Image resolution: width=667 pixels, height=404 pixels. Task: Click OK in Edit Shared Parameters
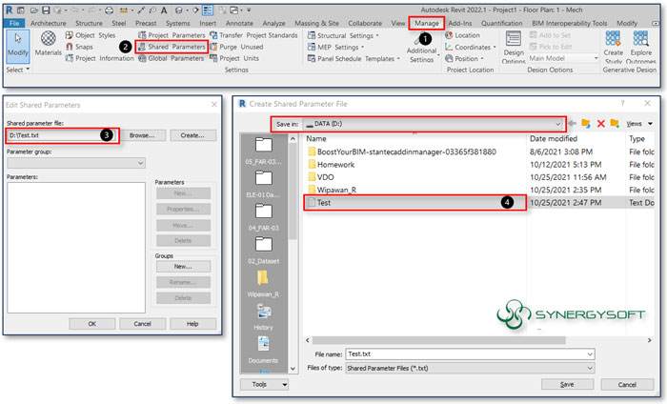tap(91, 324)
